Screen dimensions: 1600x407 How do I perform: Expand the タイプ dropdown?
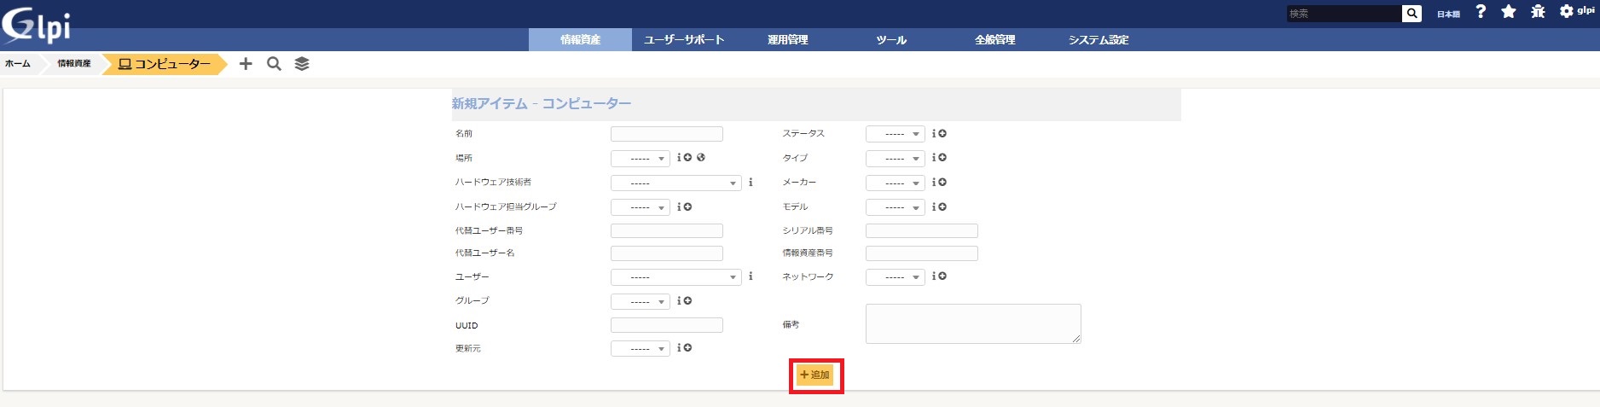[x=895, y=159]
